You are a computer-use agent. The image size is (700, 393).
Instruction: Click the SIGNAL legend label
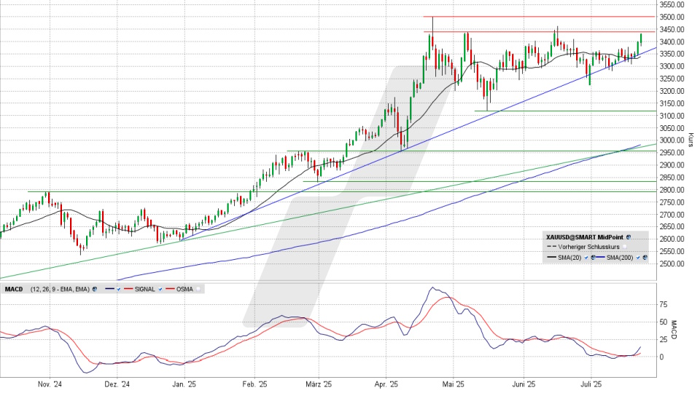144,289
